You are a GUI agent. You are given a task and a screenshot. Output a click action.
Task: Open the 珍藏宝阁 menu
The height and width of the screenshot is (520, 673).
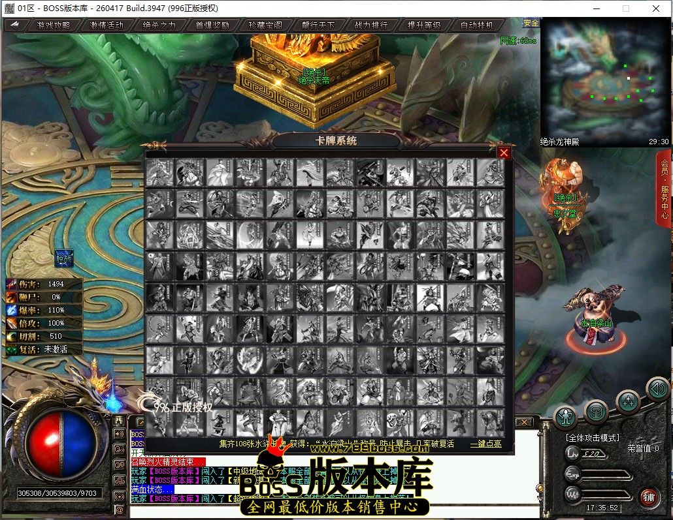265,25
